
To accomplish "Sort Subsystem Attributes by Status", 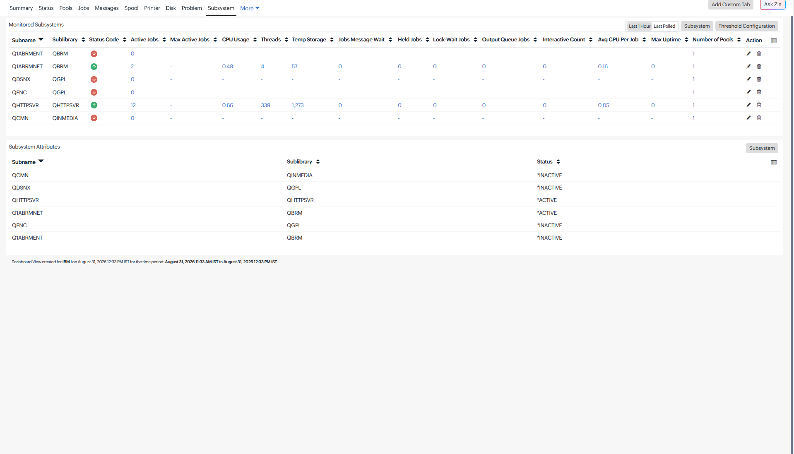I will click(549, 162).
